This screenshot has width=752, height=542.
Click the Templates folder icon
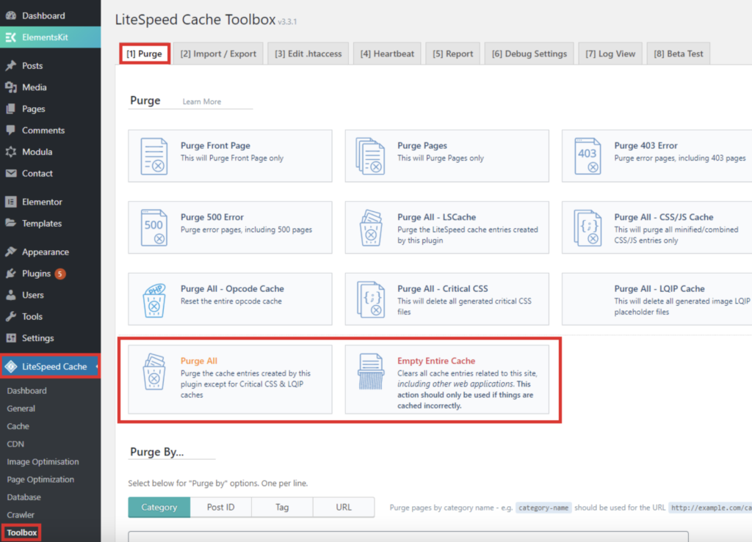(x=10, y=223)
